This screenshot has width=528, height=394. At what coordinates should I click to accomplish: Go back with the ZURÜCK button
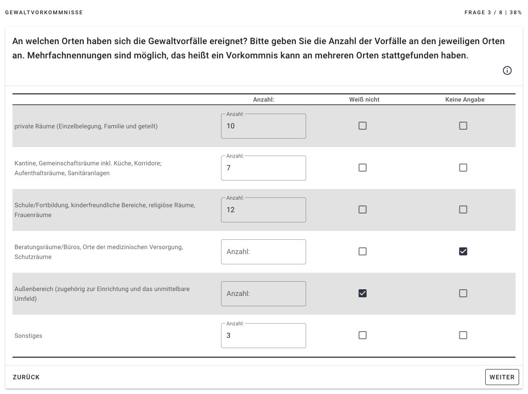tap(26, 377)
